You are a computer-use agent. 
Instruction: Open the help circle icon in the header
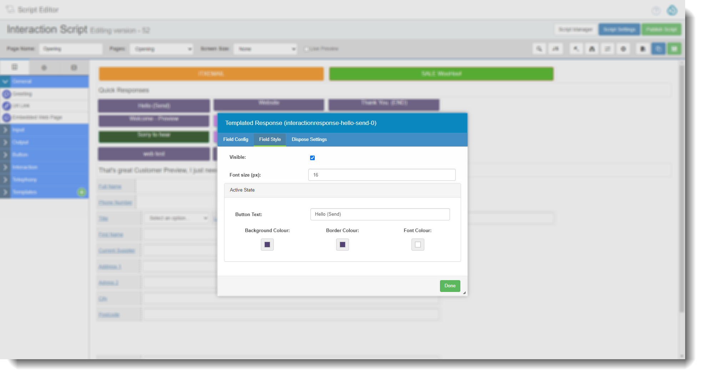[656, 11]
